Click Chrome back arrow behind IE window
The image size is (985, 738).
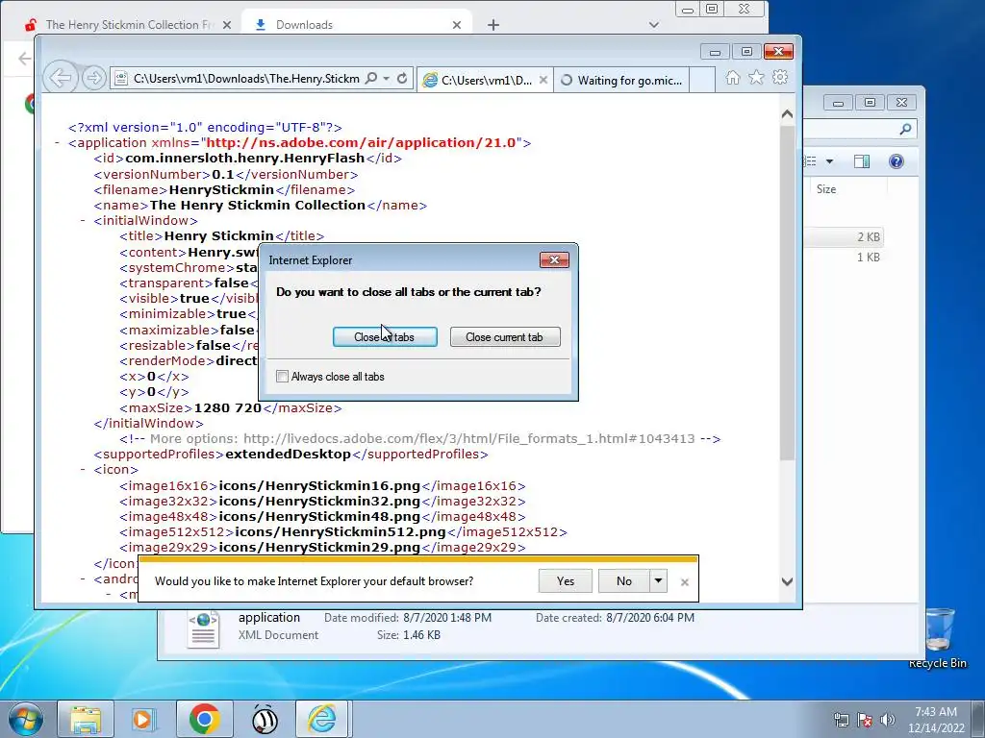pos(24,59)
